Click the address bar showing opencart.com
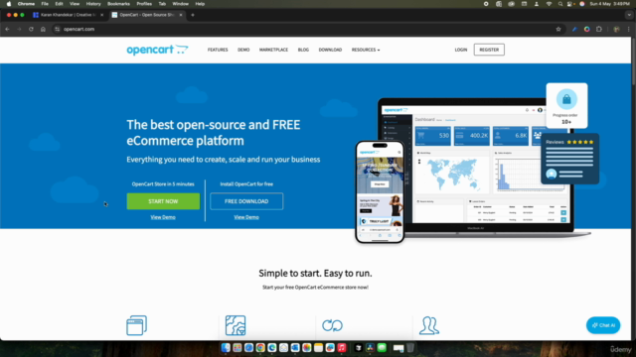The width and height of the screenshot is (636, 357). 308,29
